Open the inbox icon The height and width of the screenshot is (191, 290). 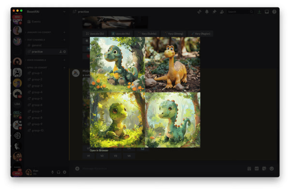click(x=267, y=12)
